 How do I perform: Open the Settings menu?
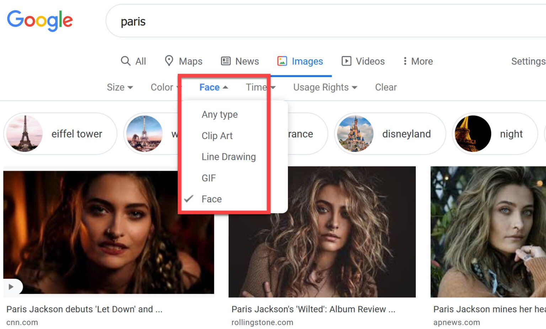tap(528, 61)
